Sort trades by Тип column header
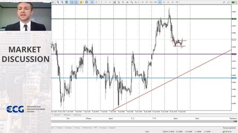Screen dimensions: 238x133 [x=68, y=118]
